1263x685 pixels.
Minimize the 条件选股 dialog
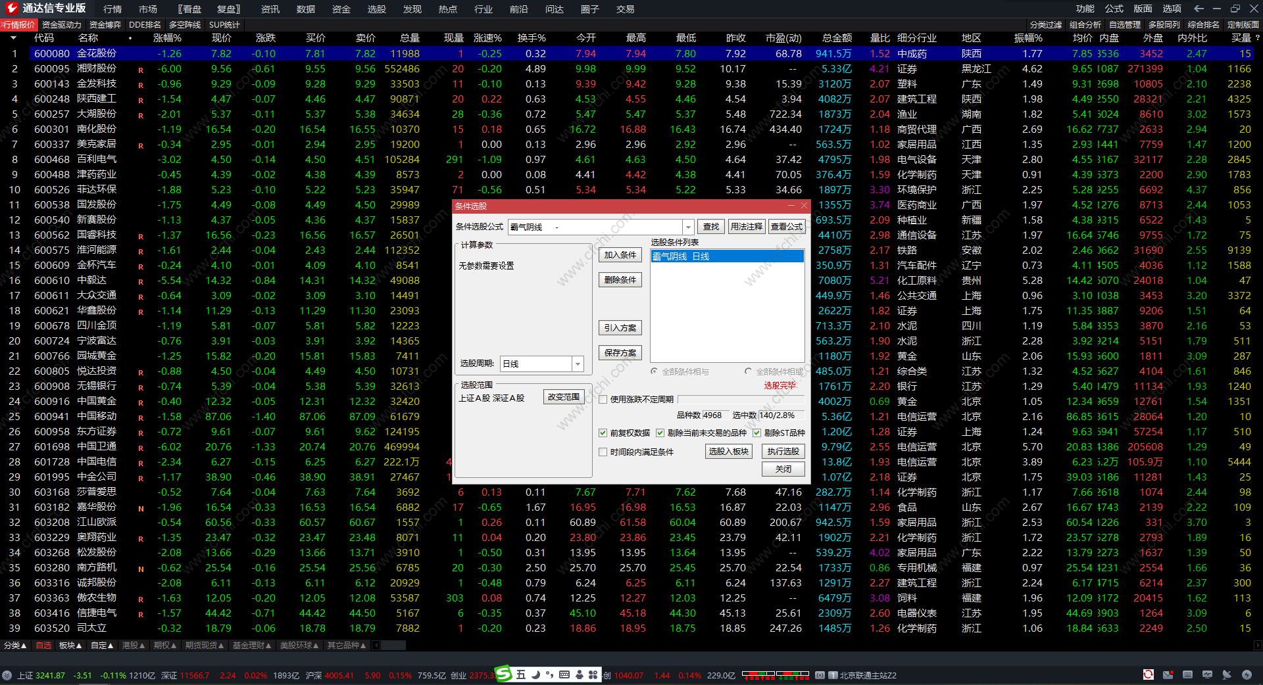[x=792, y=206]
